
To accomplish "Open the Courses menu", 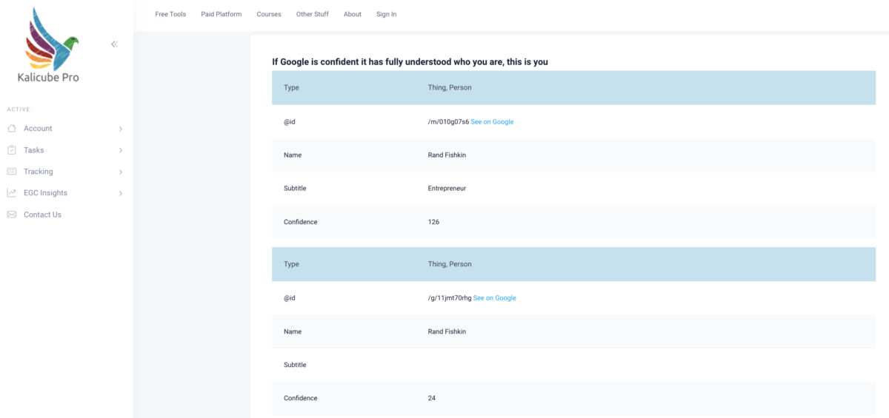I will [269, 14].
